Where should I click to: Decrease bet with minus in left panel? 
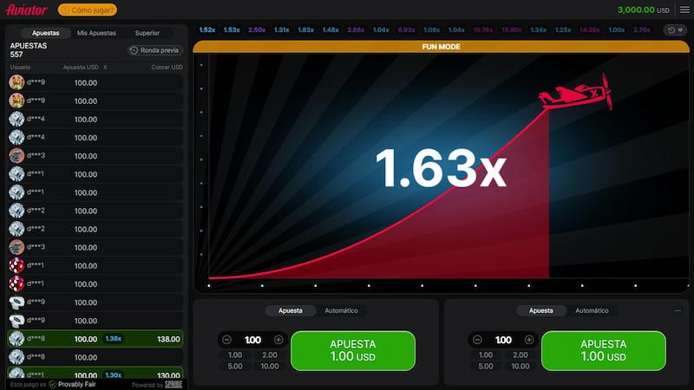click(x=226, y=340)
